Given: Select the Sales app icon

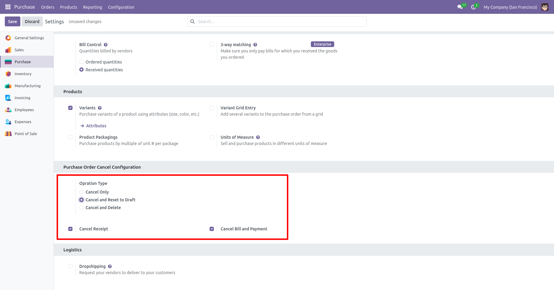Looking at the screenshot, I should click(x=8, y=50).
